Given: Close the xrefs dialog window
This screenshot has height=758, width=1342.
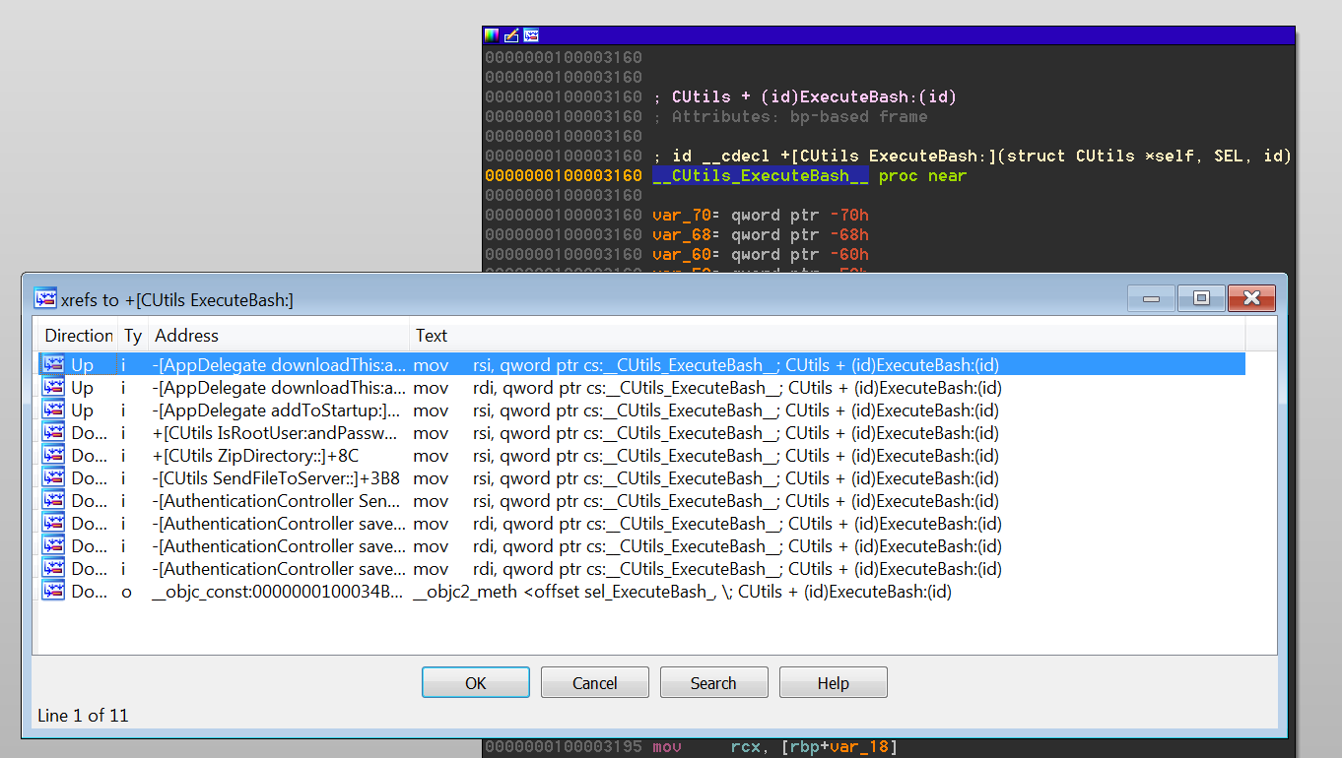Looking at the screenshot, I should [1252, 297].
